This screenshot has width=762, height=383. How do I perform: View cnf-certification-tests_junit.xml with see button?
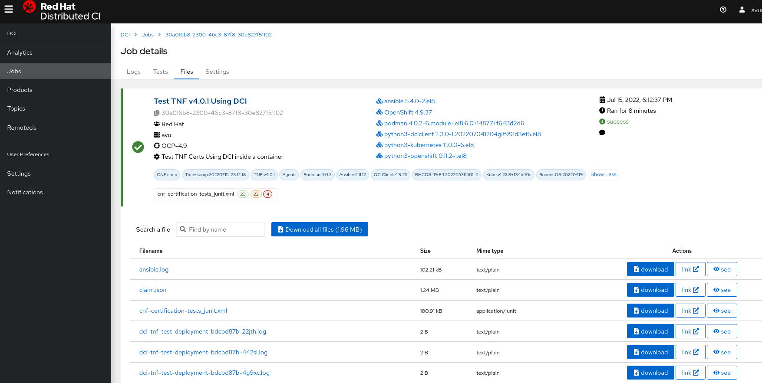click(x=722, y=311)
